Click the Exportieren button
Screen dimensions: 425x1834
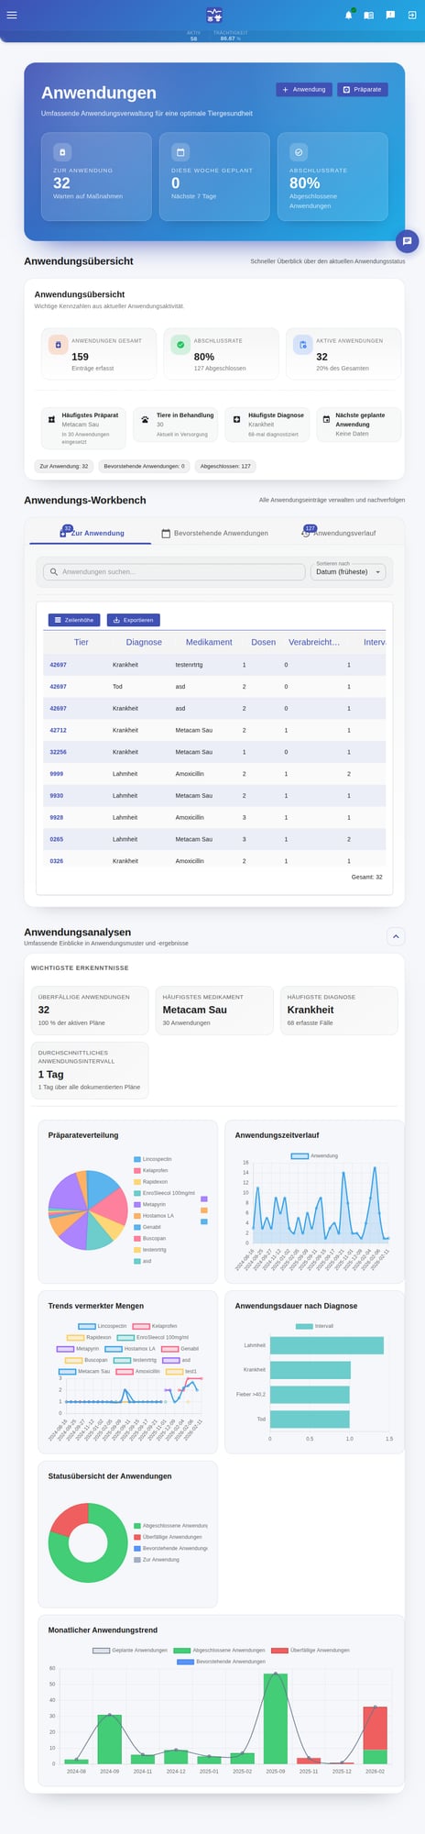coord(134,620)
